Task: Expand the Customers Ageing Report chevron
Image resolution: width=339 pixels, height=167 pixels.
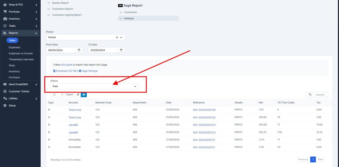Action: tap(48, 15)
